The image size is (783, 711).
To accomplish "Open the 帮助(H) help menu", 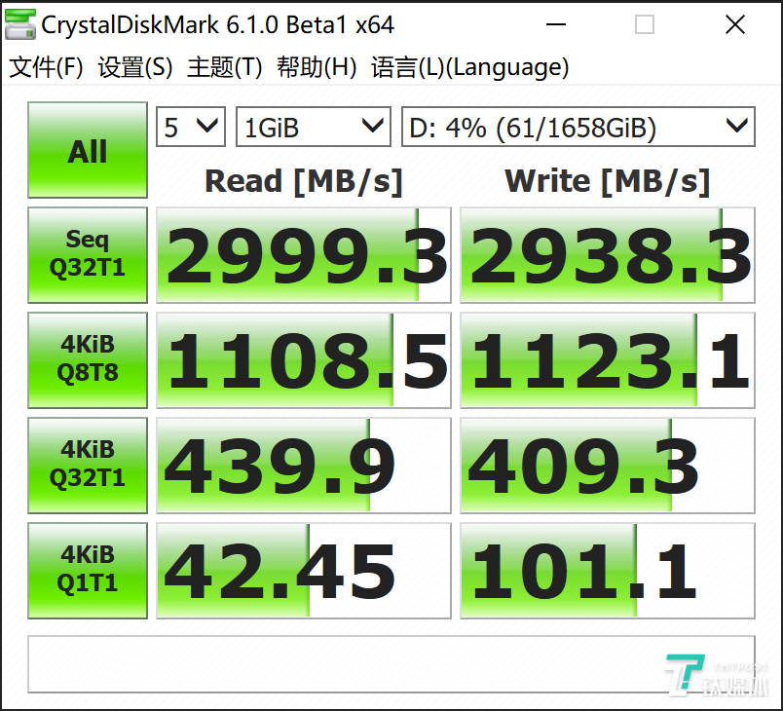I will click(x=318, y=67).
